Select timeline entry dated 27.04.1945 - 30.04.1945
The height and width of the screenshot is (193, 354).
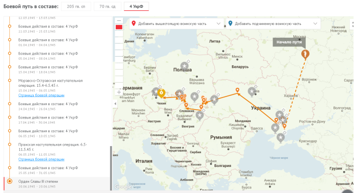coord(57,119)
